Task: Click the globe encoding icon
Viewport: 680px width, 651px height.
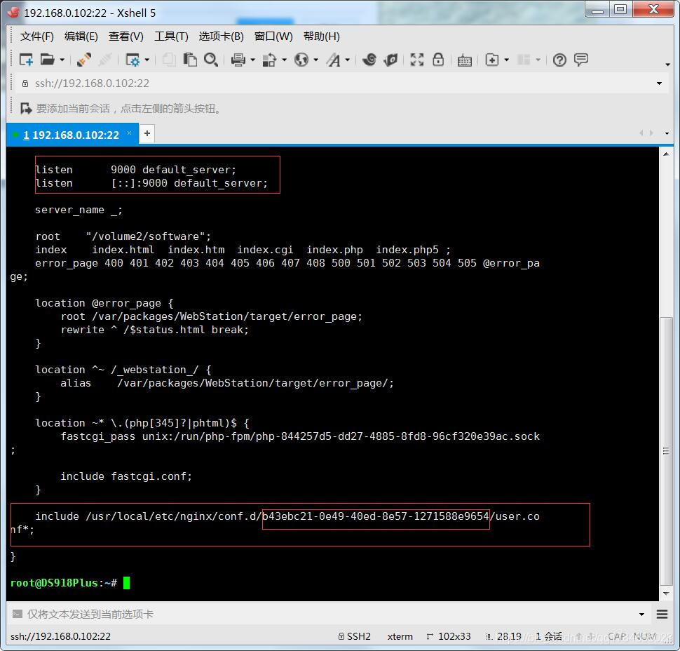Action: pos(301,60)
